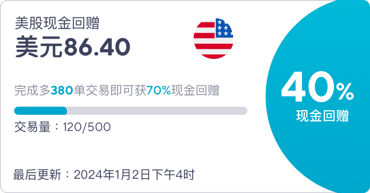This screenshot has width=370, height=193.
Task: Select the highlighted 70% rebate tier
Action: tap(159, 90)
